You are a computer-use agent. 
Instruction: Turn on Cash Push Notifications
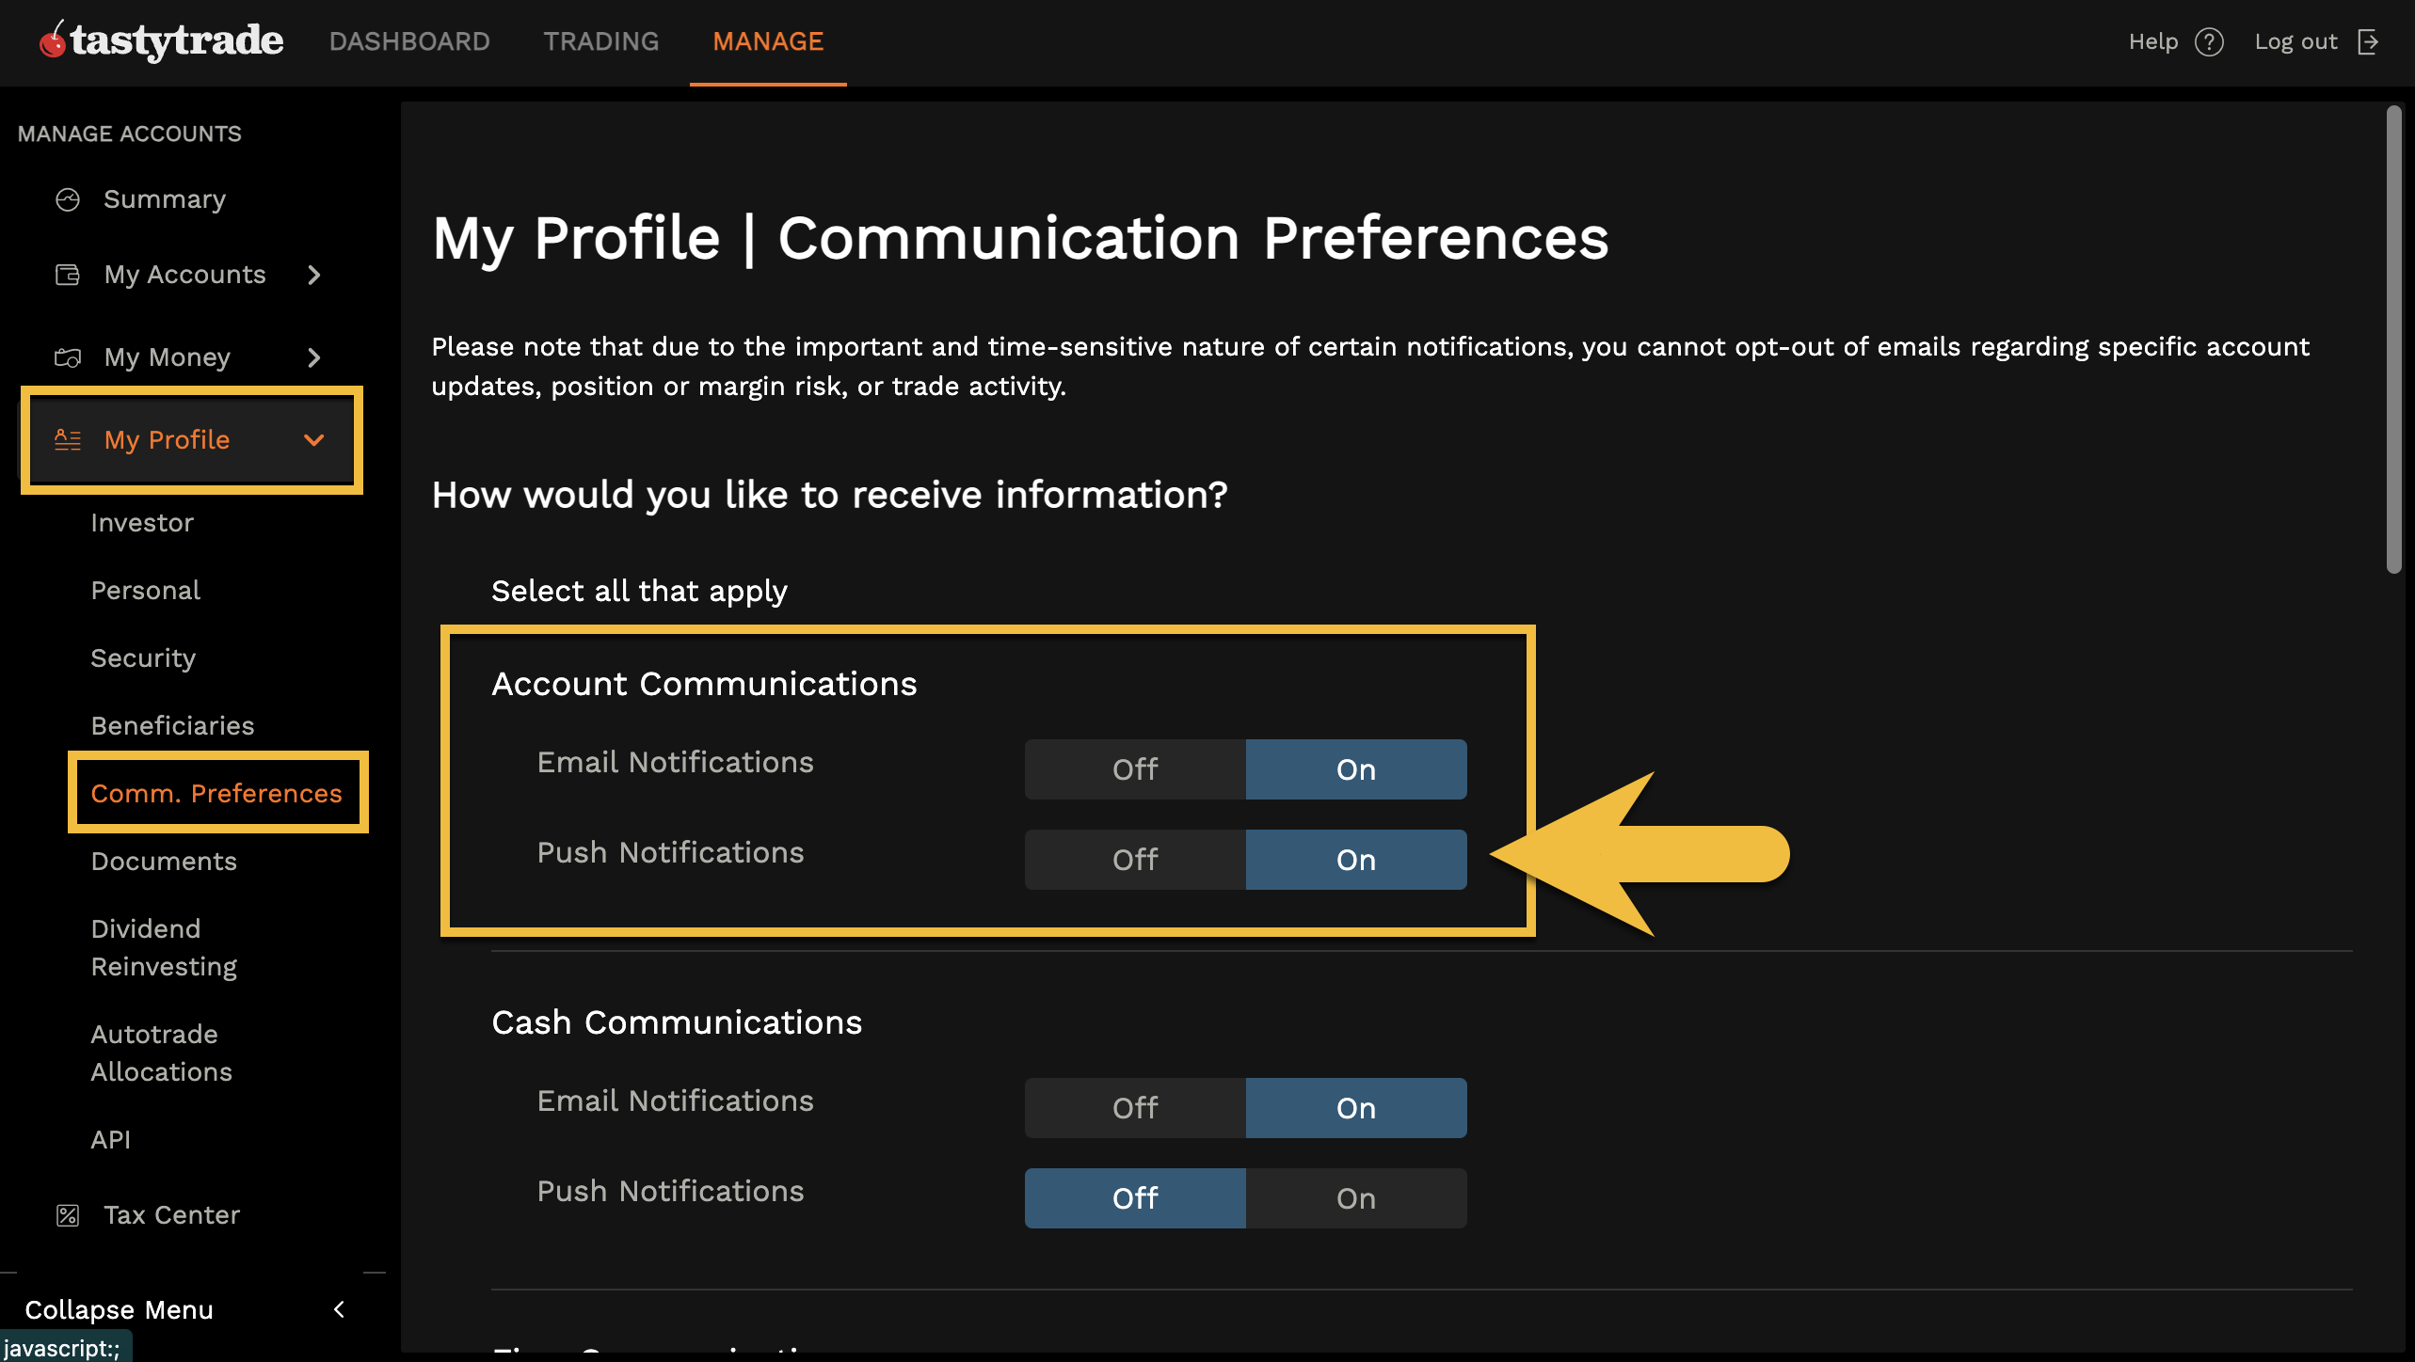[x=1355, y=1198]
